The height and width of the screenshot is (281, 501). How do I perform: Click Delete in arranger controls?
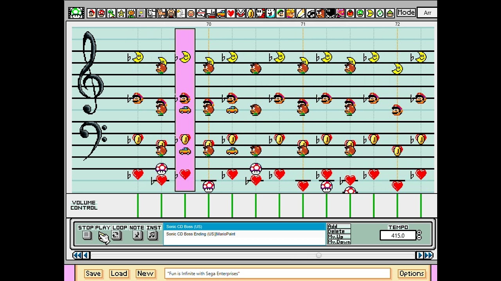coord(339,231)
